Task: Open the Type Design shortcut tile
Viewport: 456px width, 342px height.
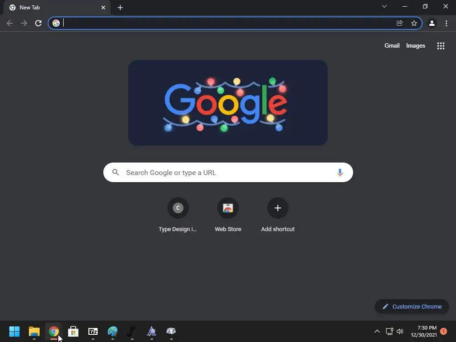Action: click(178, 215)
